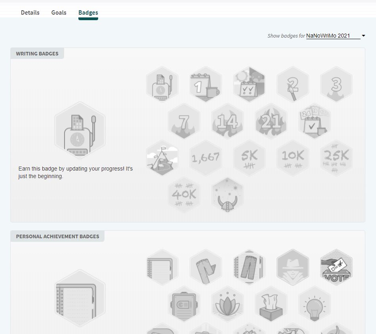Select the fedora detective badge
This screenshot has width=376, height=334.
(293, 268)
